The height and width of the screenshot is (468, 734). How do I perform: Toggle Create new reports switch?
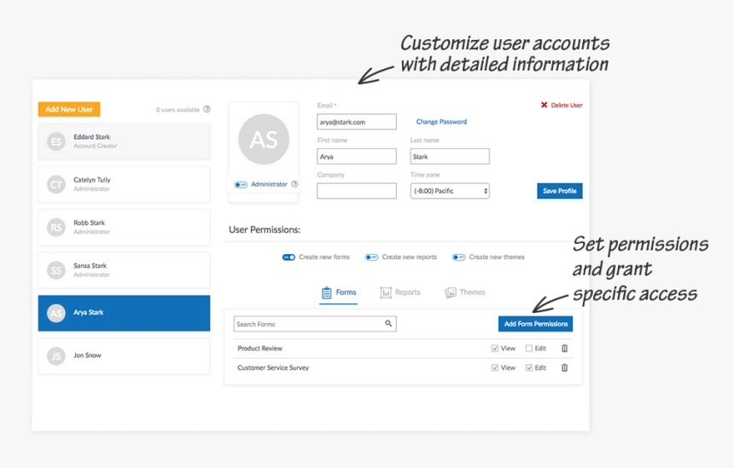pos(371,257)
